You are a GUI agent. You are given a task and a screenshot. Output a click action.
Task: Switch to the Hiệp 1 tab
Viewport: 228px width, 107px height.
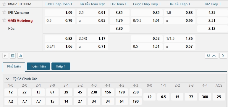(x=61, y=66)
